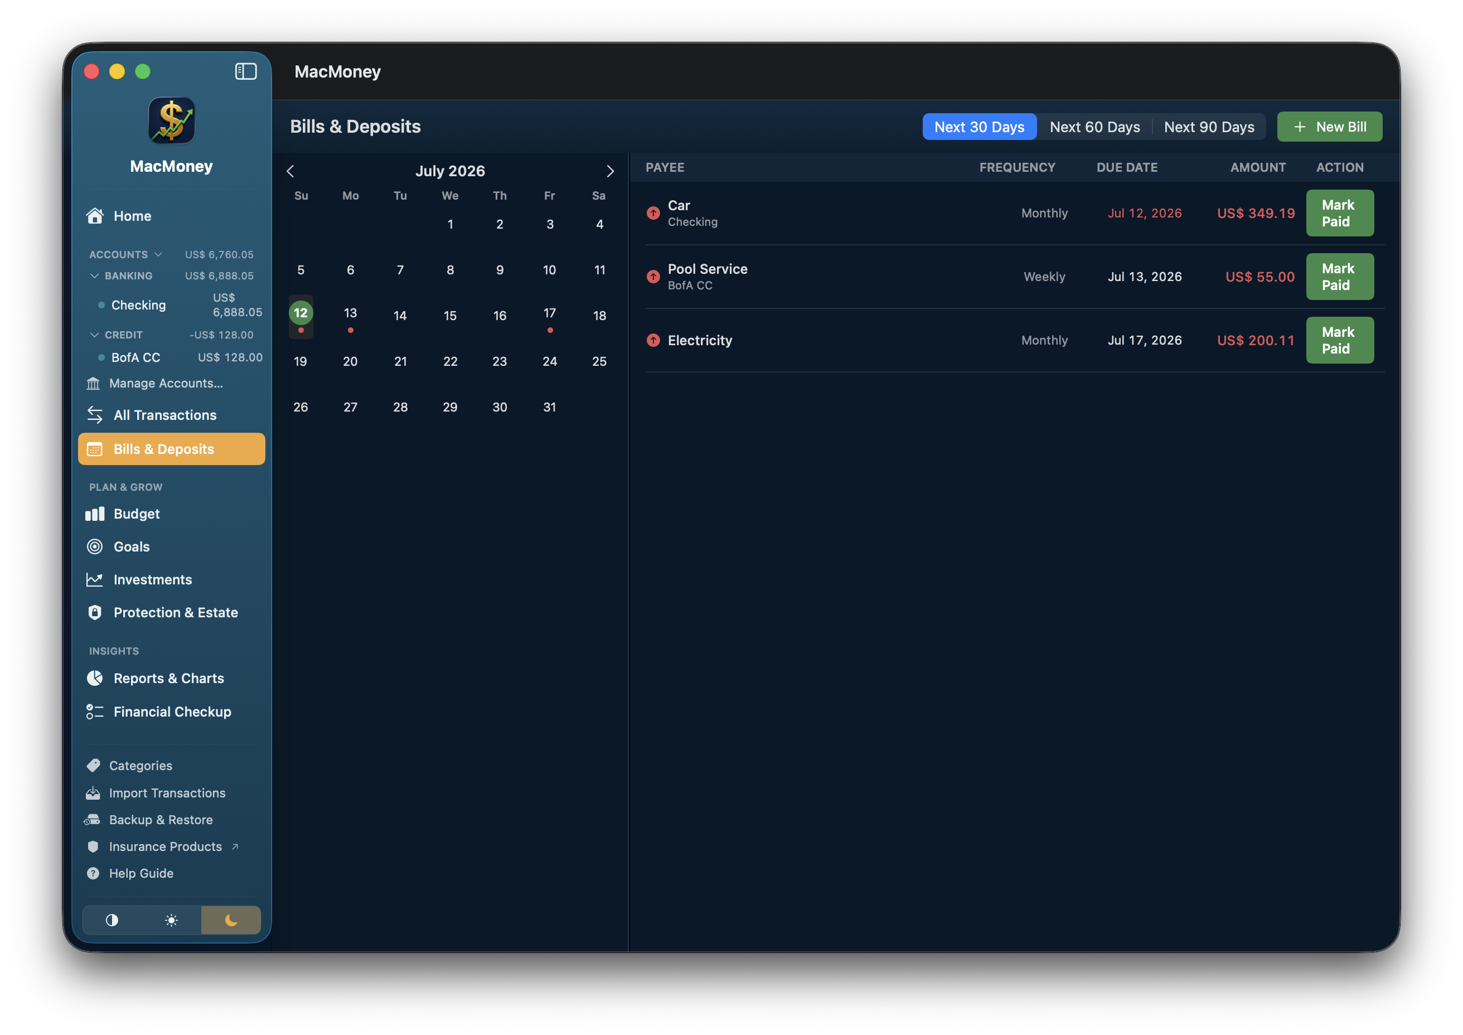
Task: Toggle the sidebar panel icon
Action: tap(245, 71)
